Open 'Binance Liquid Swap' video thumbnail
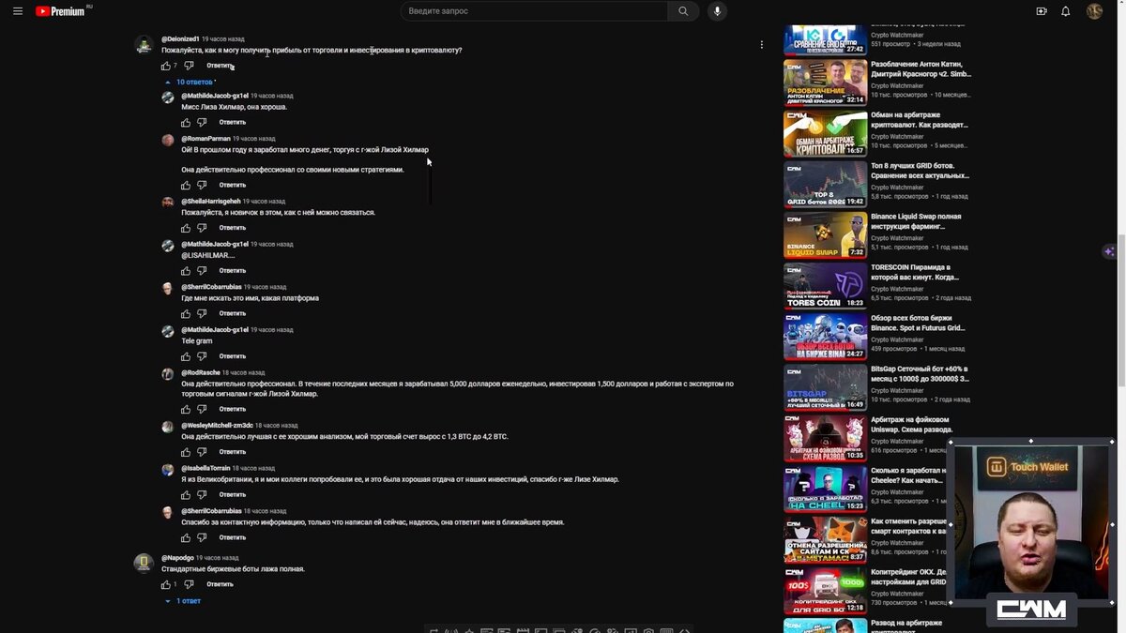This screenshot has width=1126, height=633. 826,235
